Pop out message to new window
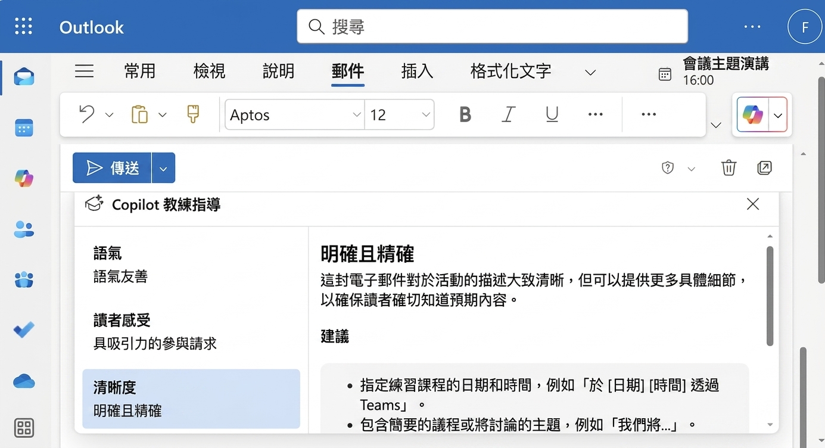This screenshot has width=825, height=448. click(764, 168)
